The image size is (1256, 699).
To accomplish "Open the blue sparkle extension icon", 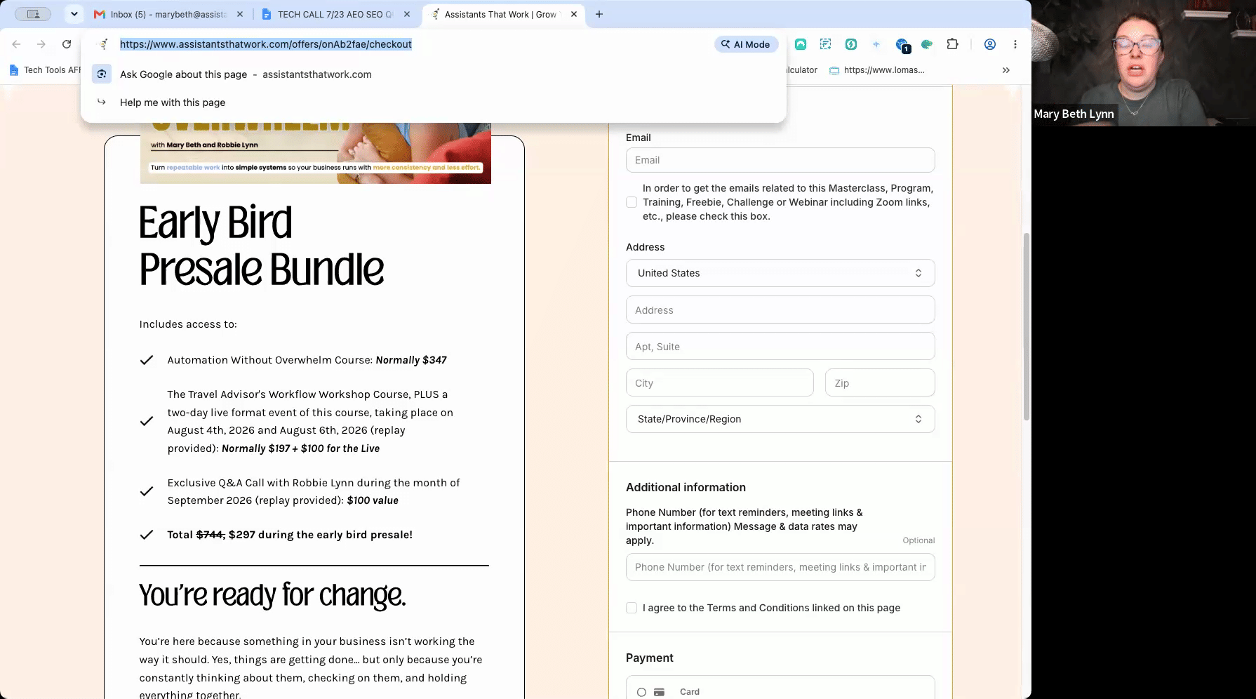I will click(x=876, y=44).
